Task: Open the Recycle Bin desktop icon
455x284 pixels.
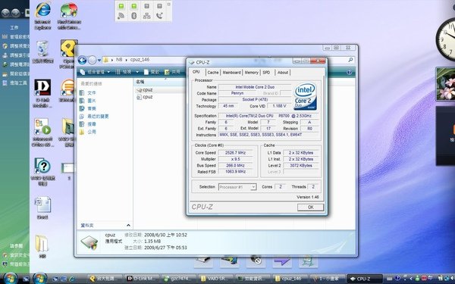Action: coord(42,52)
